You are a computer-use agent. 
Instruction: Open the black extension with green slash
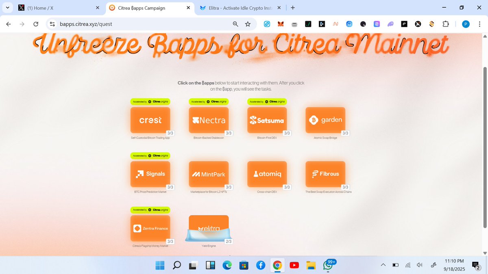tap(308, 24)
